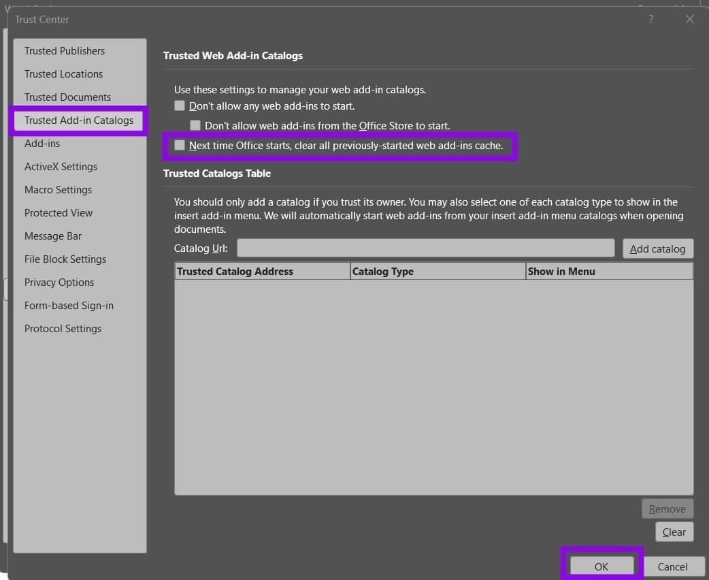Close the Trust Center dialog
The image size is (709, 580).
pos(689,20)
